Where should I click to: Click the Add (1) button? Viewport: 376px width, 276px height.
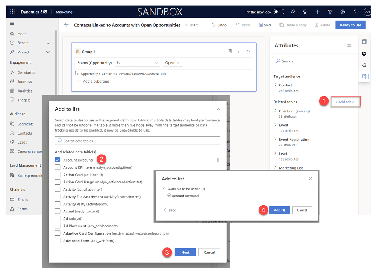[279, 210]
